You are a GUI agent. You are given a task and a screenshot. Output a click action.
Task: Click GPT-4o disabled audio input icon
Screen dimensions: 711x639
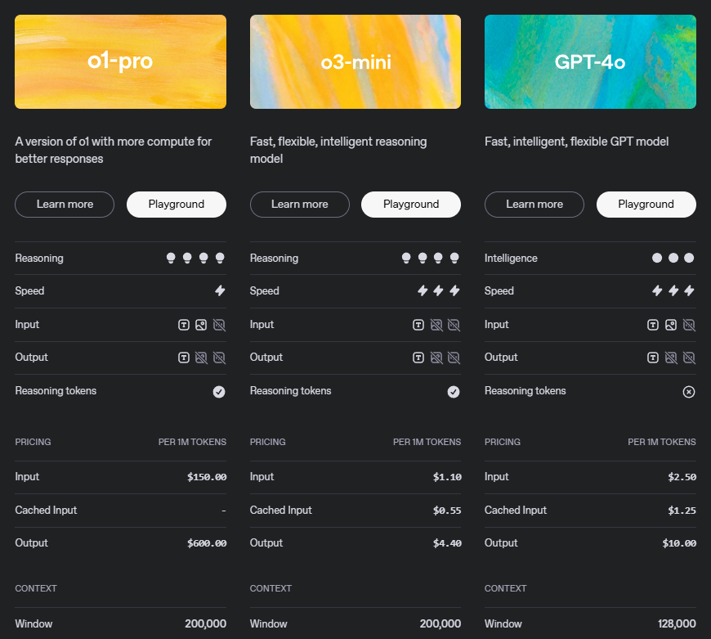[689, 325]
